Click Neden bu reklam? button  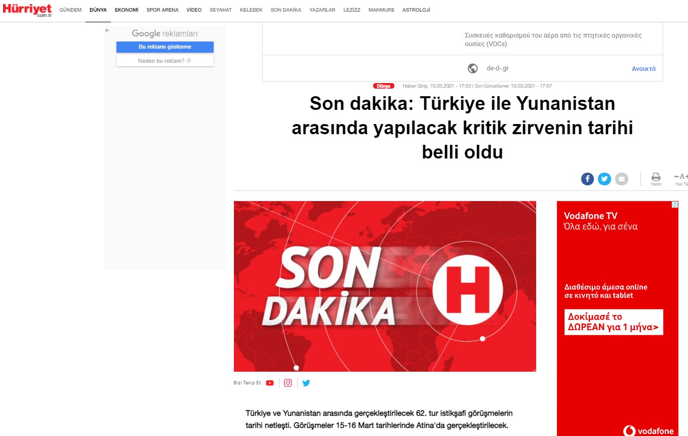(165, 61)
